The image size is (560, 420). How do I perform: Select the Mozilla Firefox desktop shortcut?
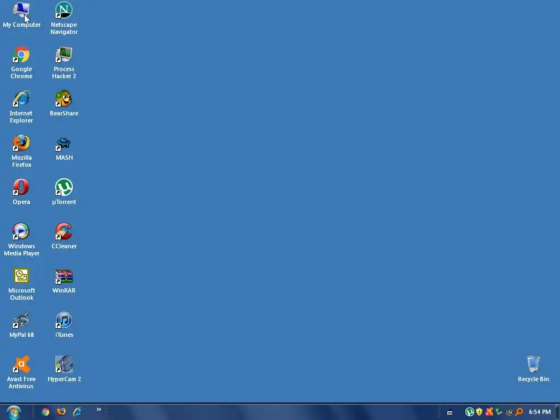(21, 151)
